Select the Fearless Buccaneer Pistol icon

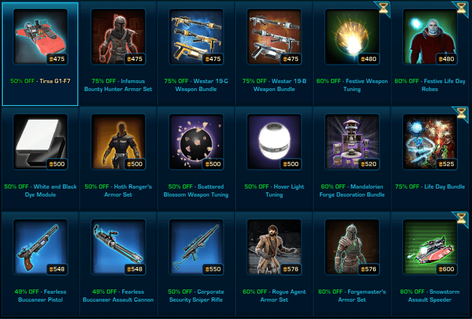(40, 247)
